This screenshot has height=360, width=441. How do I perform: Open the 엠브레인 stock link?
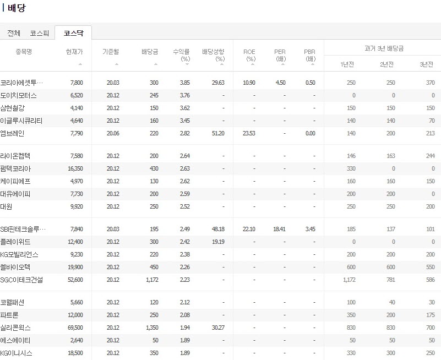coord(12,133)
